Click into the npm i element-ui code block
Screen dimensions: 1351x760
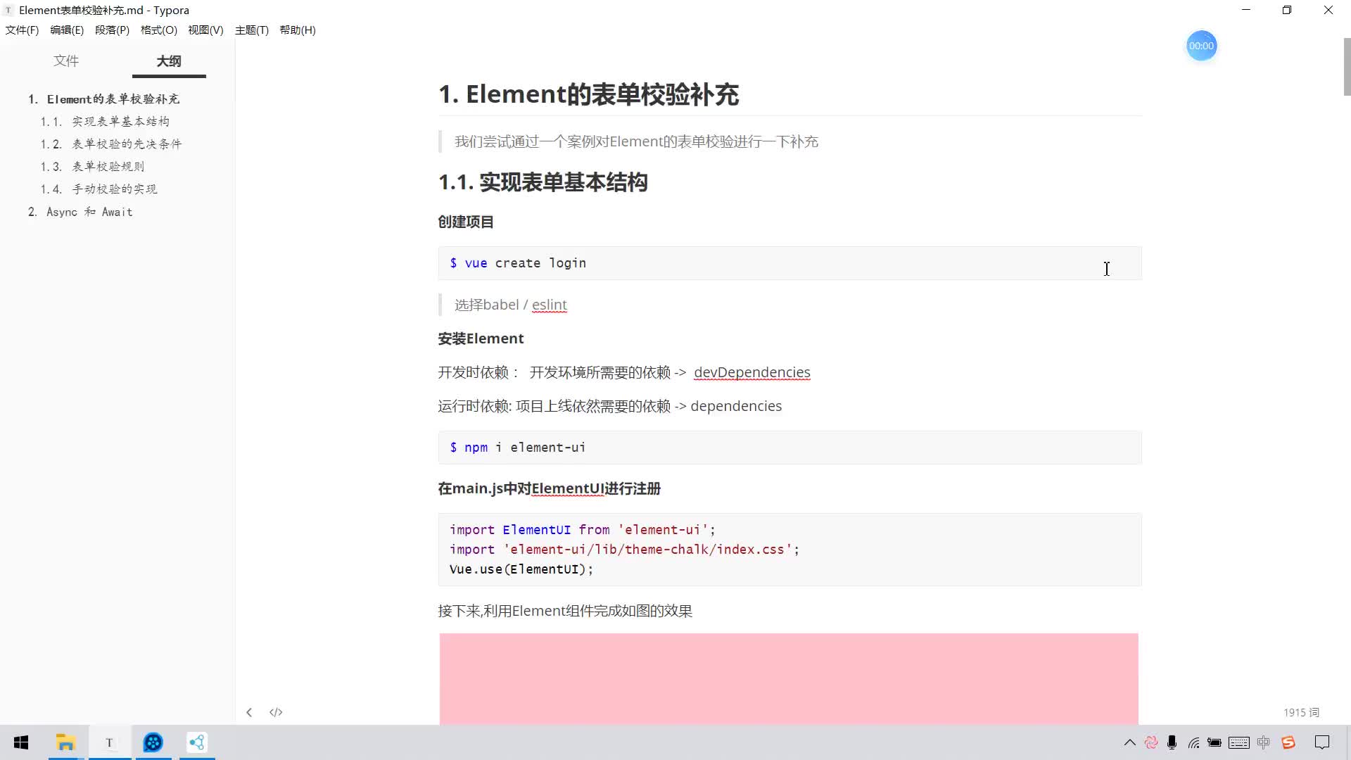[789, 448]
